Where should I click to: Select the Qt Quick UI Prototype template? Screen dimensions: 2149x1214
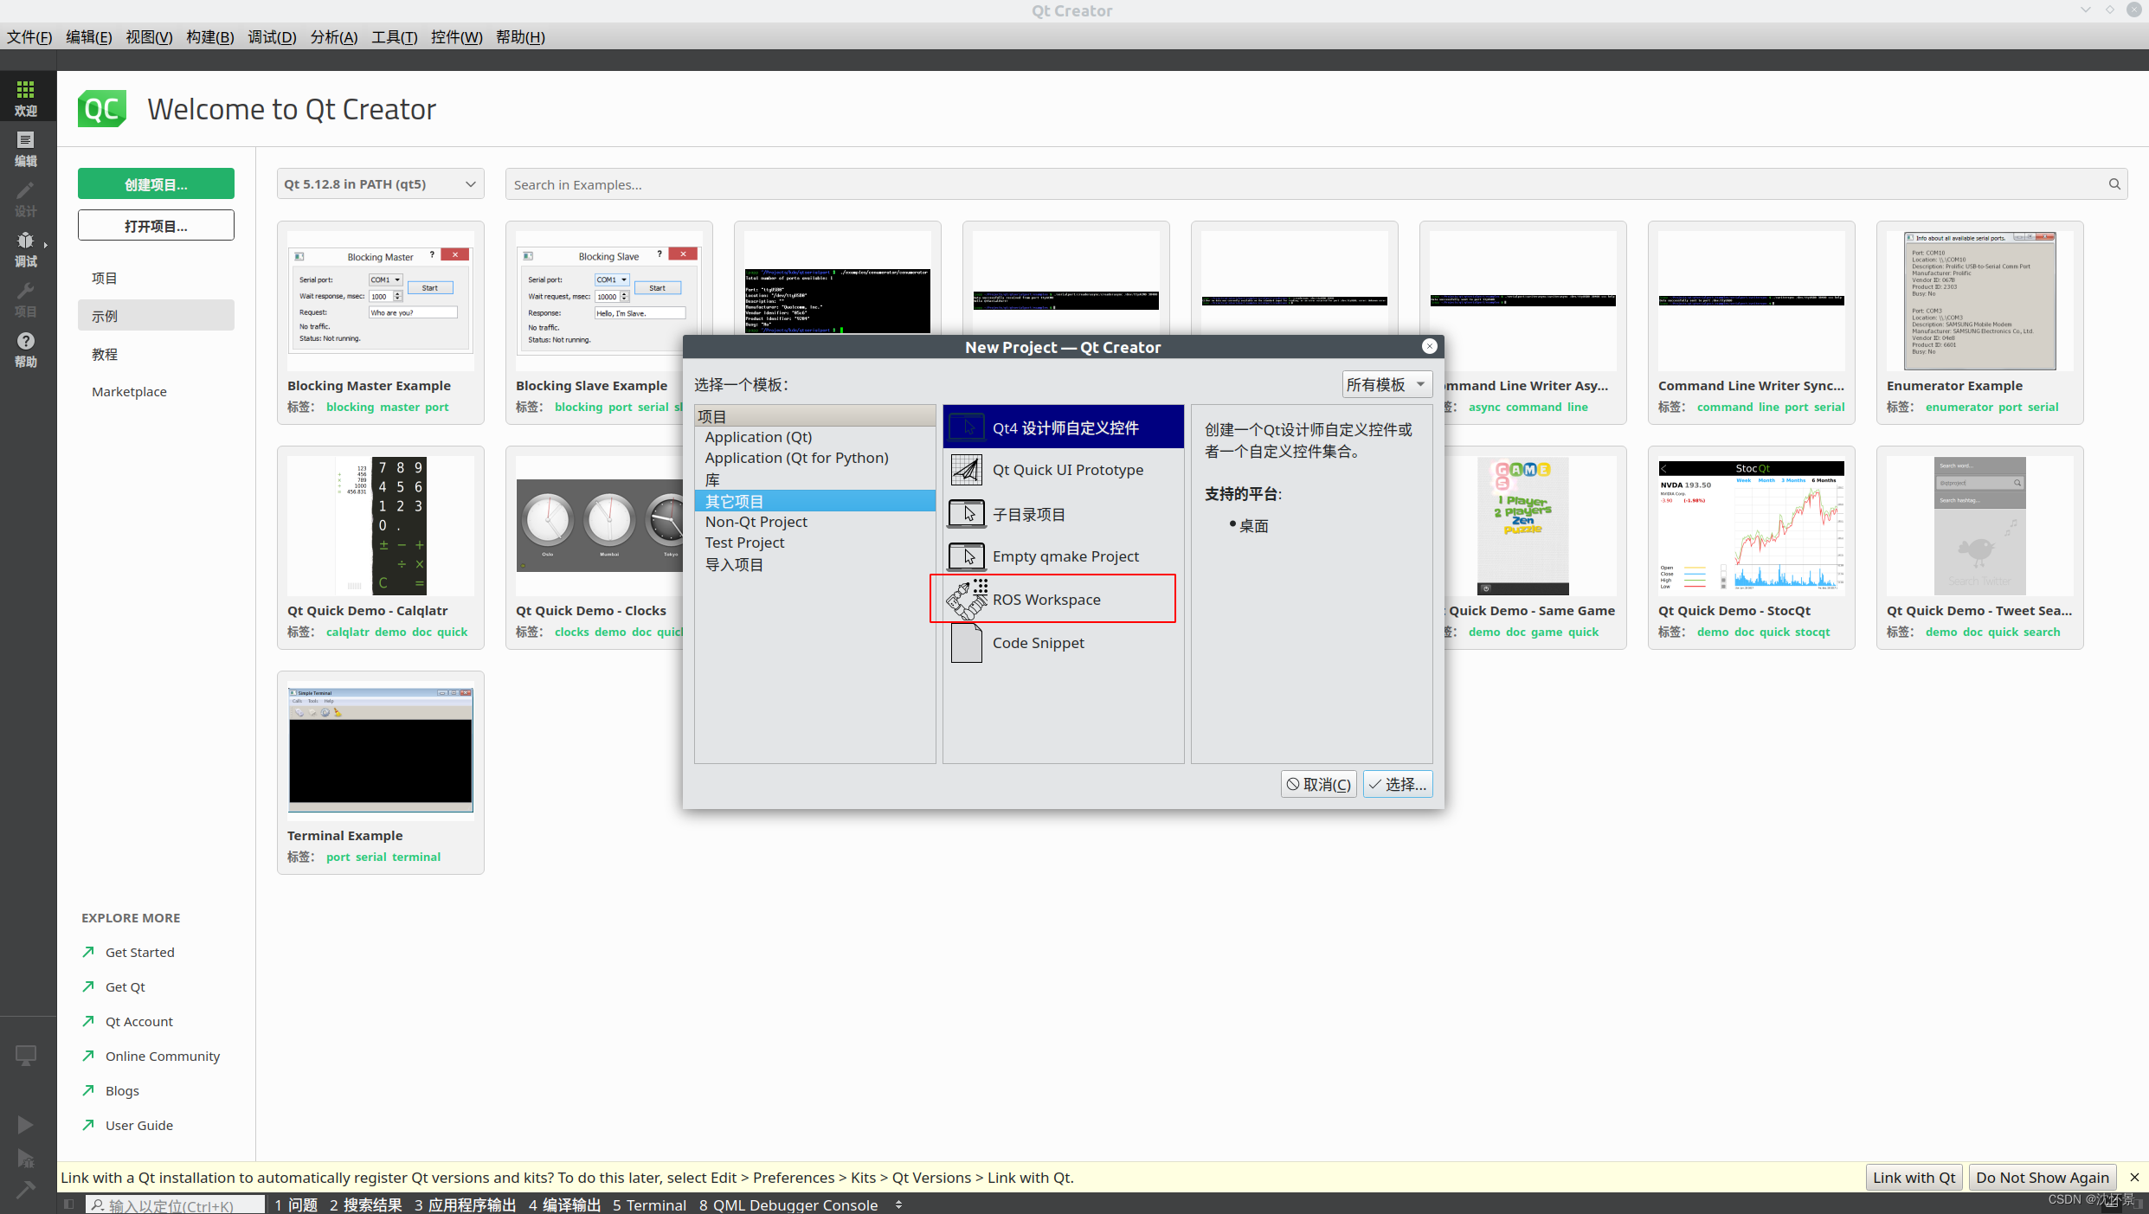[1068, 470]
